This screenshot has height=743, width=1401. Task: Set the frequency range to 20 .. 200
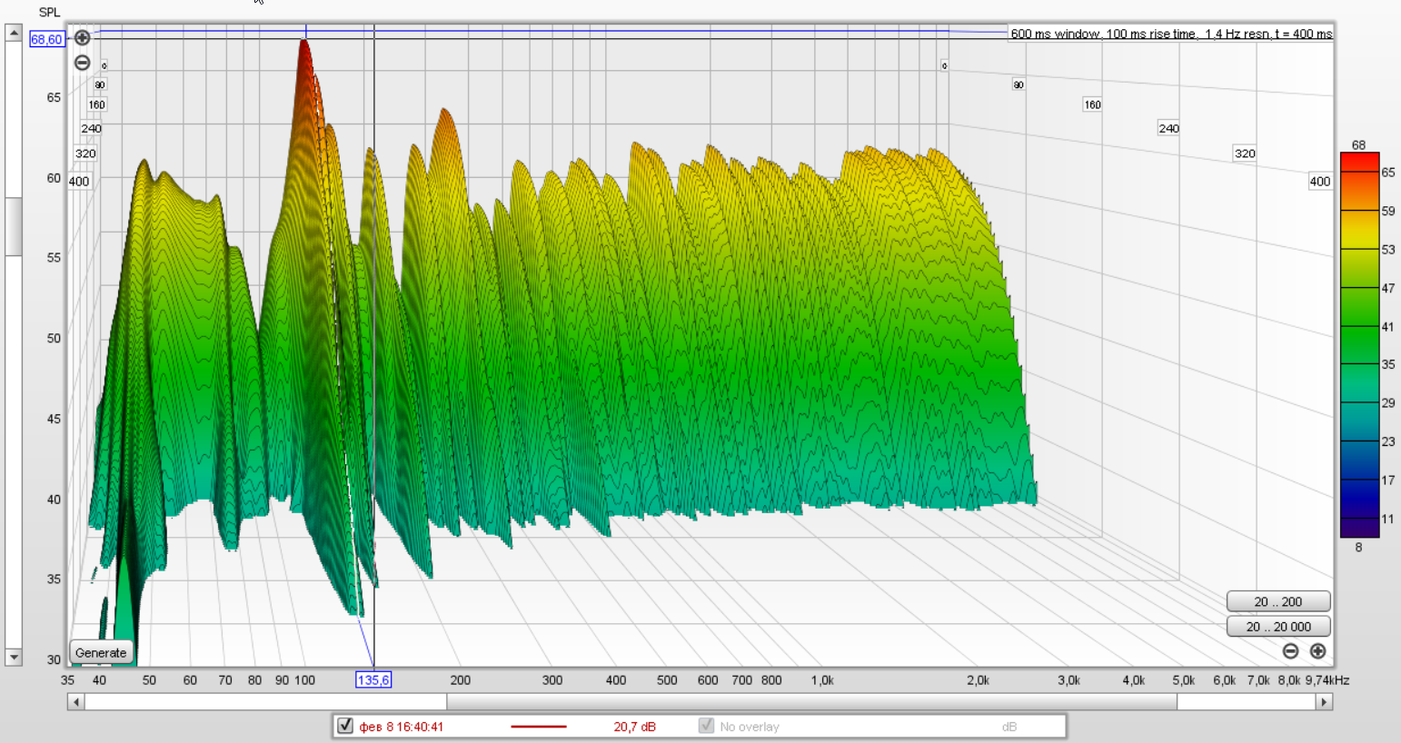[x=1277, y=601]
